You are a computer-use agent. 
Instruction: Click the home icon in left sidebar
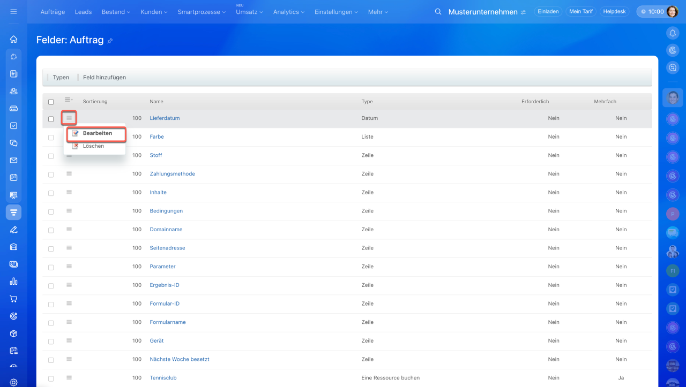pyautogui.click(x=13, y=39)
